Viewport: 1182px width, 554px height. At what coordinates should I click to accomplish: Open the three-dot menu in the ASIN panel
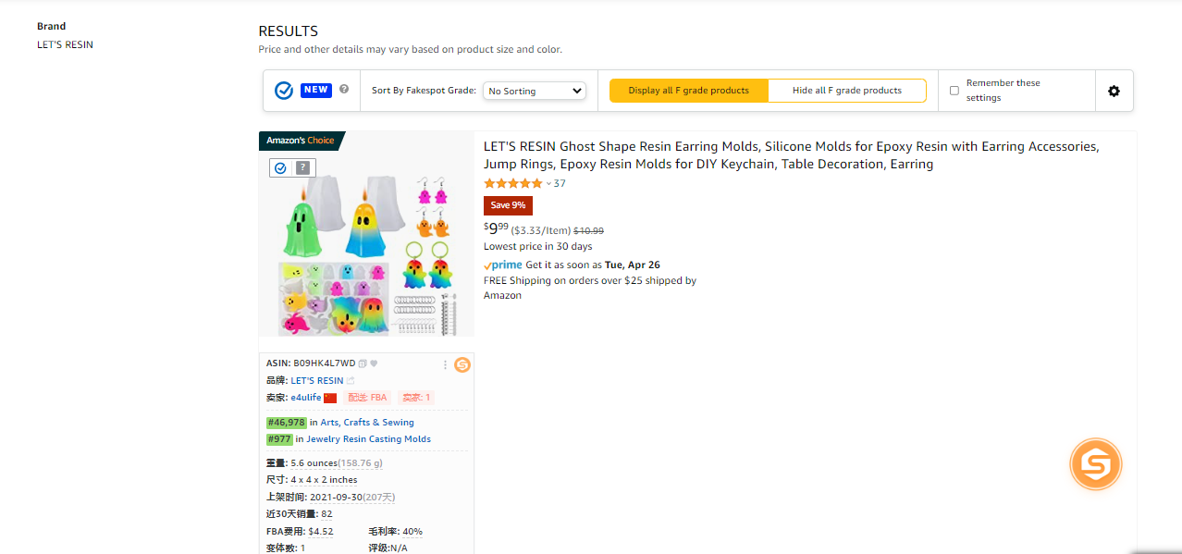pyautogui.click(x=445, y=364)
